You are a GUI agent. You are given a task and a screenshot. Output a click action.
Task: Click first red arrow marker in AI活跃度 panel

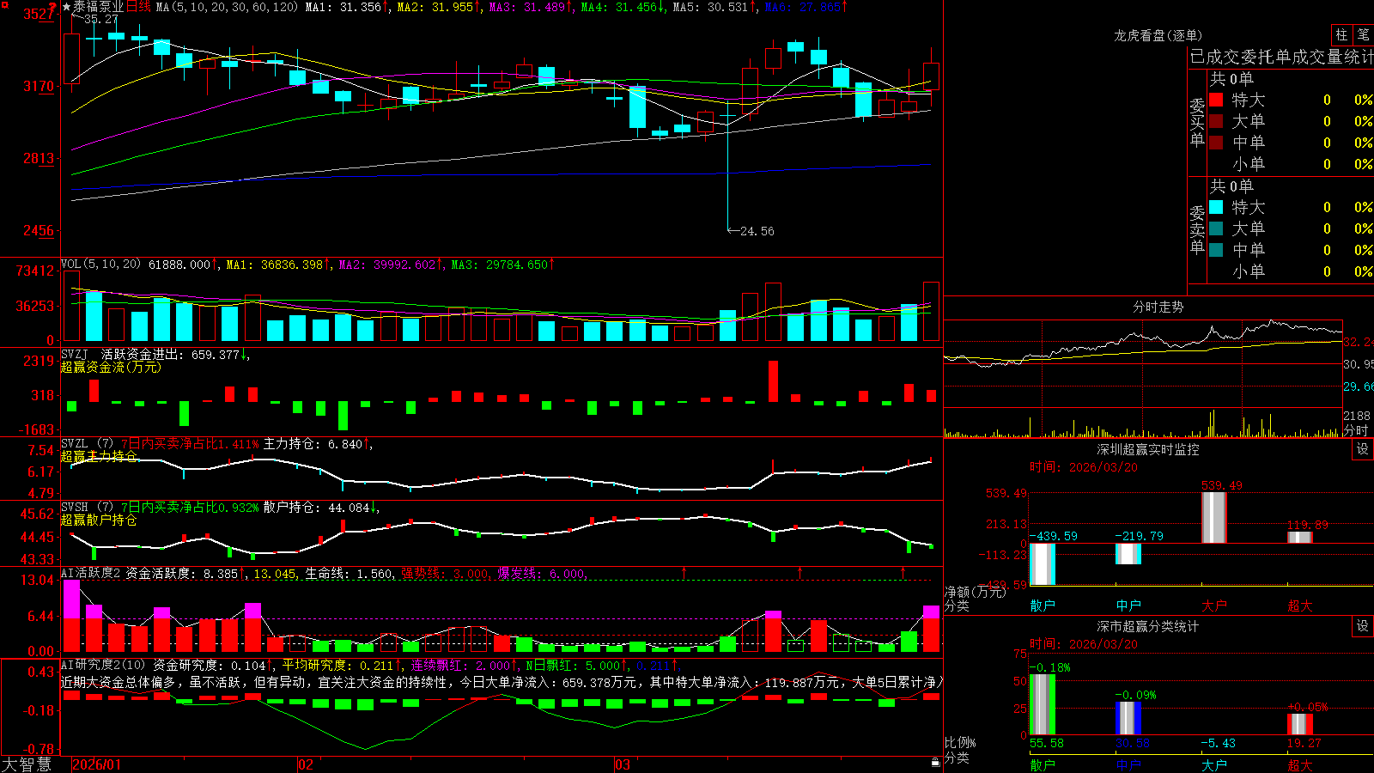click(x=684, y=572)
